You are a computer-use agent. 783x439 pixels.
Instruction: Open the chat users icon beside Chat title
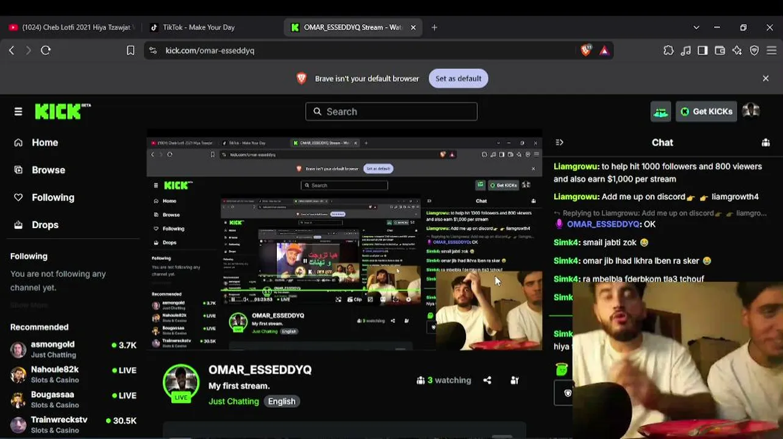click(x=765, y=143)
